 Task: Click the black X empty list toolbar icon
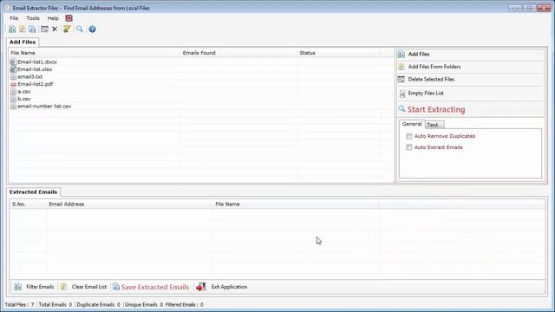click(x=55, y=29)
